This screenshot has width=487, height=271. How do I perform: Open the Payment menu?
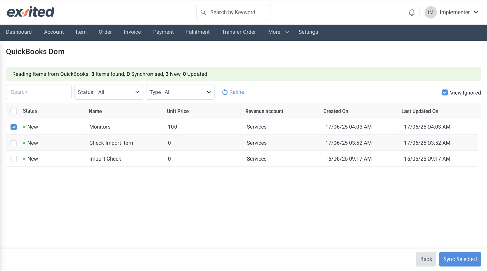click(x=163, y=32)
